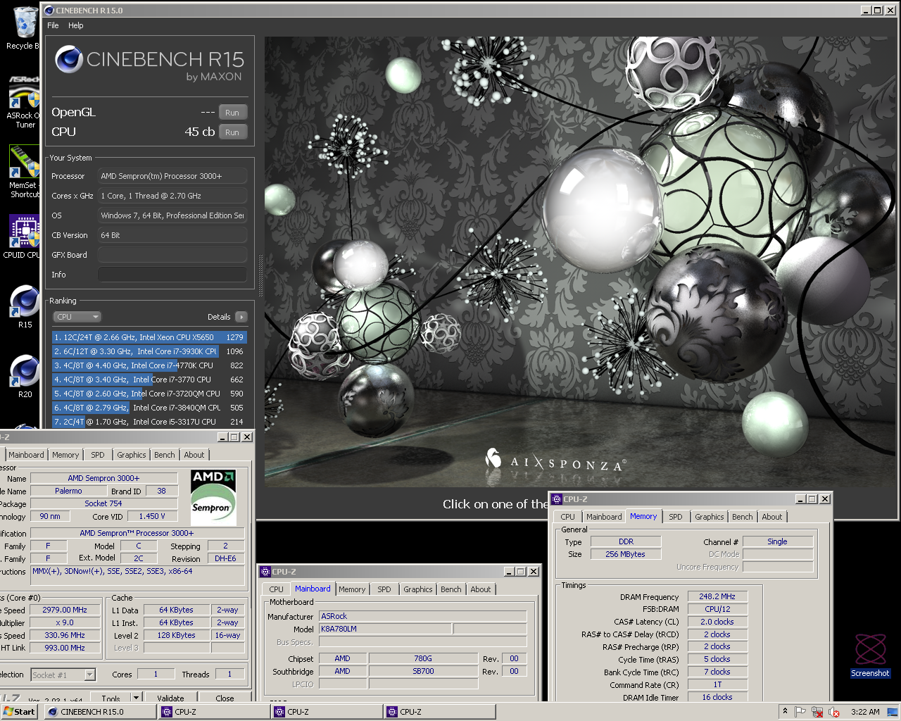Click the third CPU-Z taskbar button
Image resolution: width=901 pixels, height=721 pixels.
(439, 712)
